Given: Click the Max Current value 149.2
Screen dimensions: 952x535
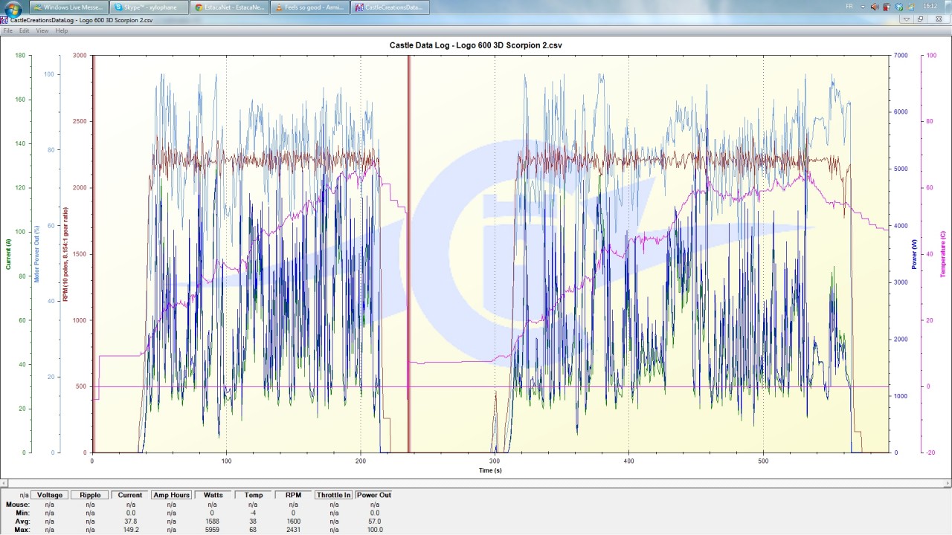Looking at the screenshot, I should tap(130, 529).
